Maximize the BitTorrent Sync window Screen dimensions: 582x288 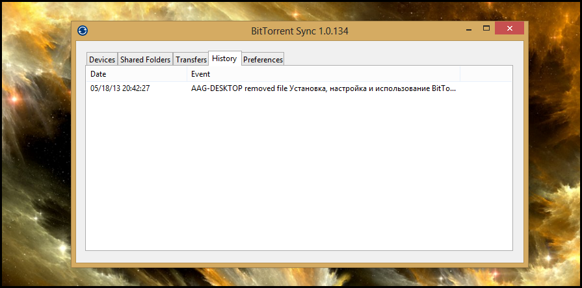[x=486, y=28]
